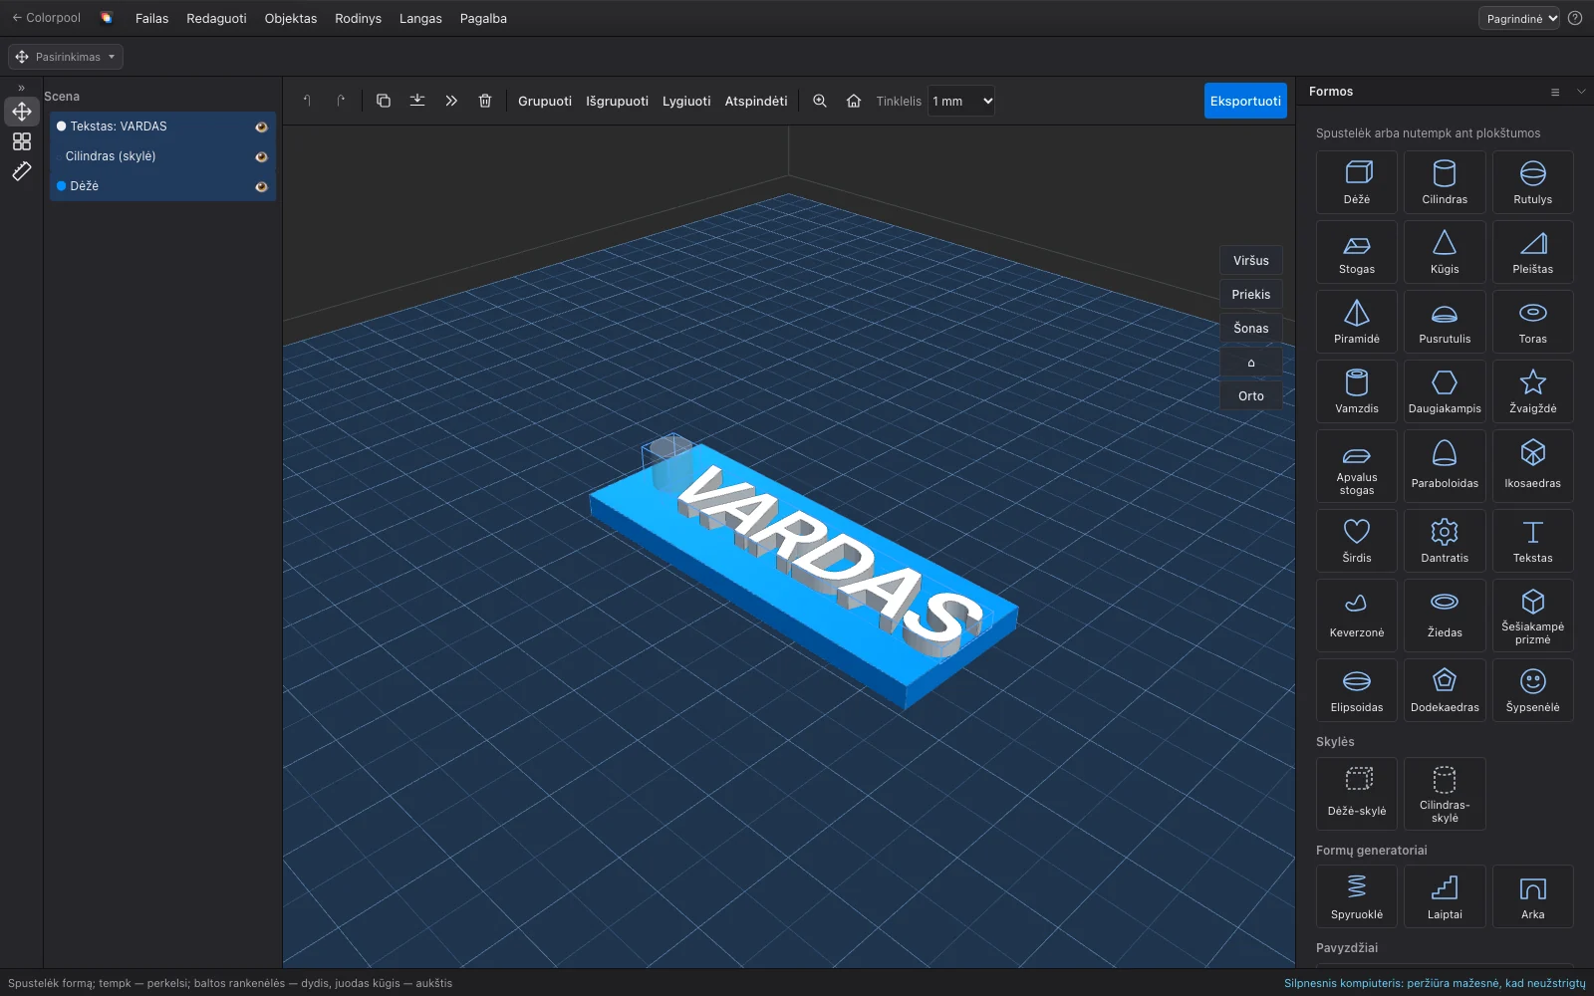Click the Tekstas: VARDAS white color dot
Screen dimensions: 1594x996
[x=61, y=126]
